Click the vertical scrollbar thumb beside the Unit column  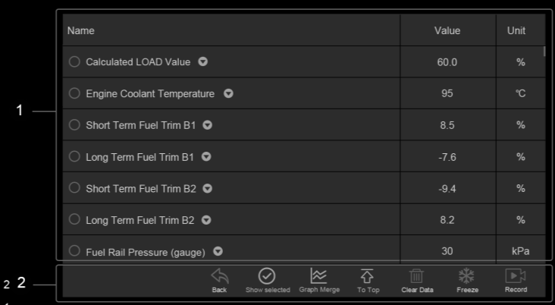544,52
